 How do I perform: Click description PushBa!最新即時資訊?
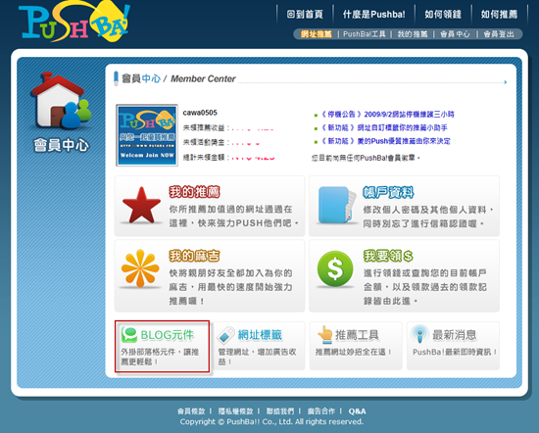tap(455, 352)
